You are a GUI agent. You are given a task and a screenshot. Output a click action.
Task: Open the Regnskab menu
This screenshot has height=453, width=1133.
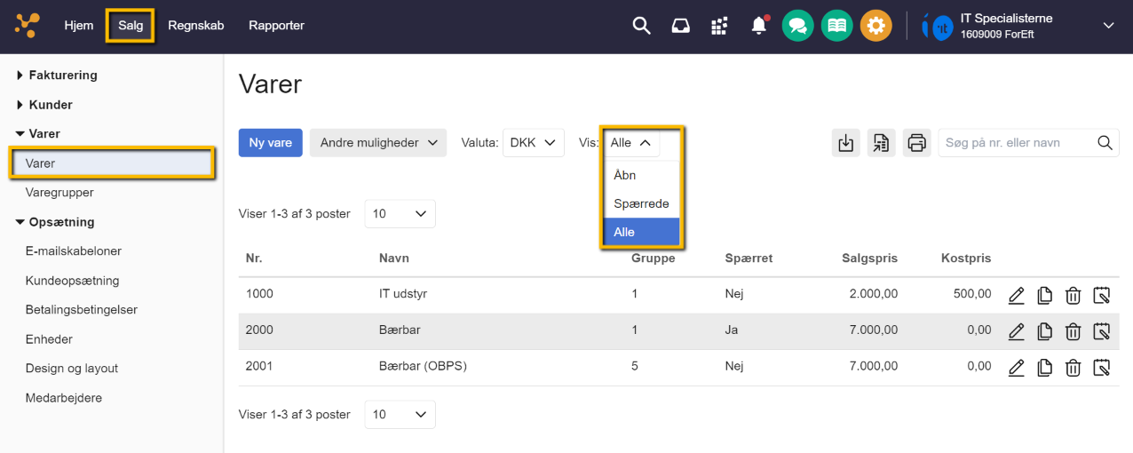coord(195,26)
